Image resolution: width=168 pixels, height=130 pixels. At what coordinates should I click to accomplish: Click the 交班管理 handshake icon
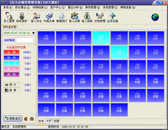[x=100, y=17]
